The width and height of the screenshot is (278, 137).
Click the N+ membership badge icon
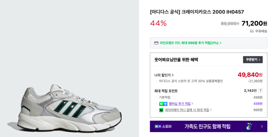tap(163, 104)
